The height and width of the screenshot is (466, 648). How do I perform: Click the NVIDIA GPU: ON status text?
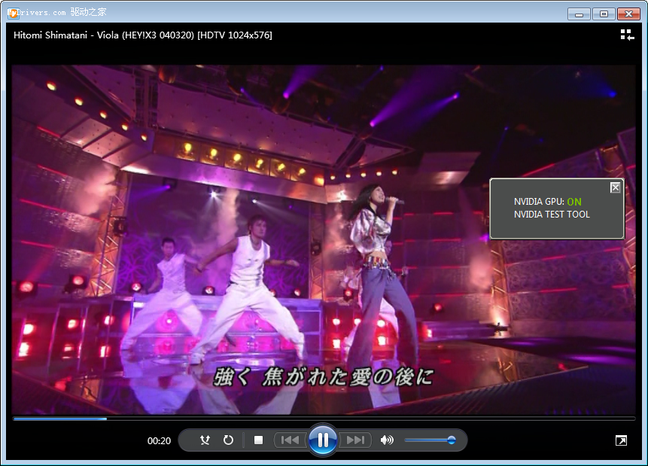coord(548,201)
